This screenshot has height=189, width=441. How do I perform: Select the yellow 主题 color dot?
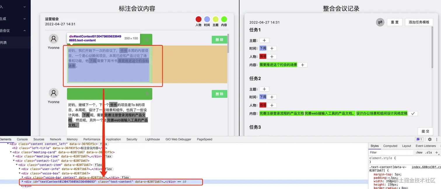point(216,19)
